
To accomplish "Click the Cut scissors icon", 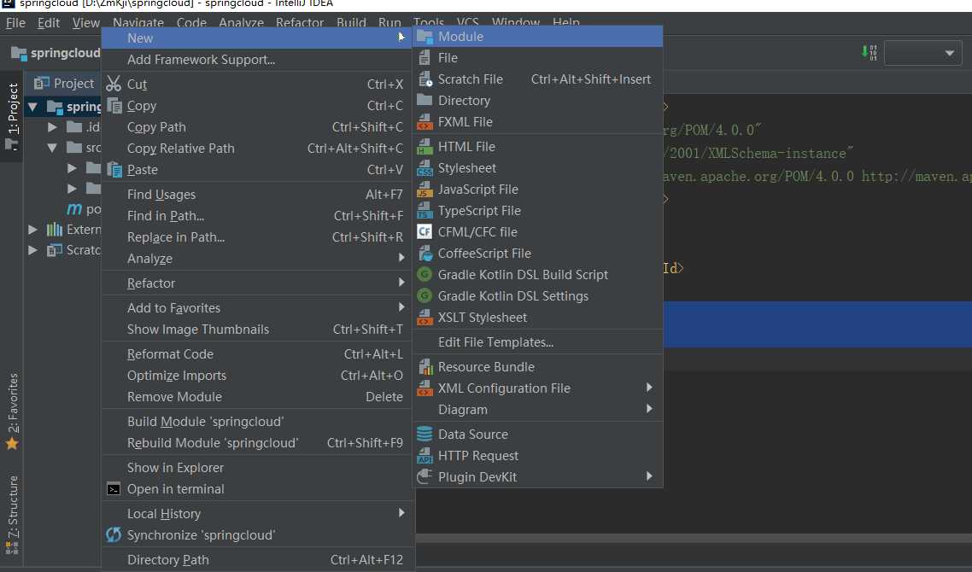I will pos(114,84).
